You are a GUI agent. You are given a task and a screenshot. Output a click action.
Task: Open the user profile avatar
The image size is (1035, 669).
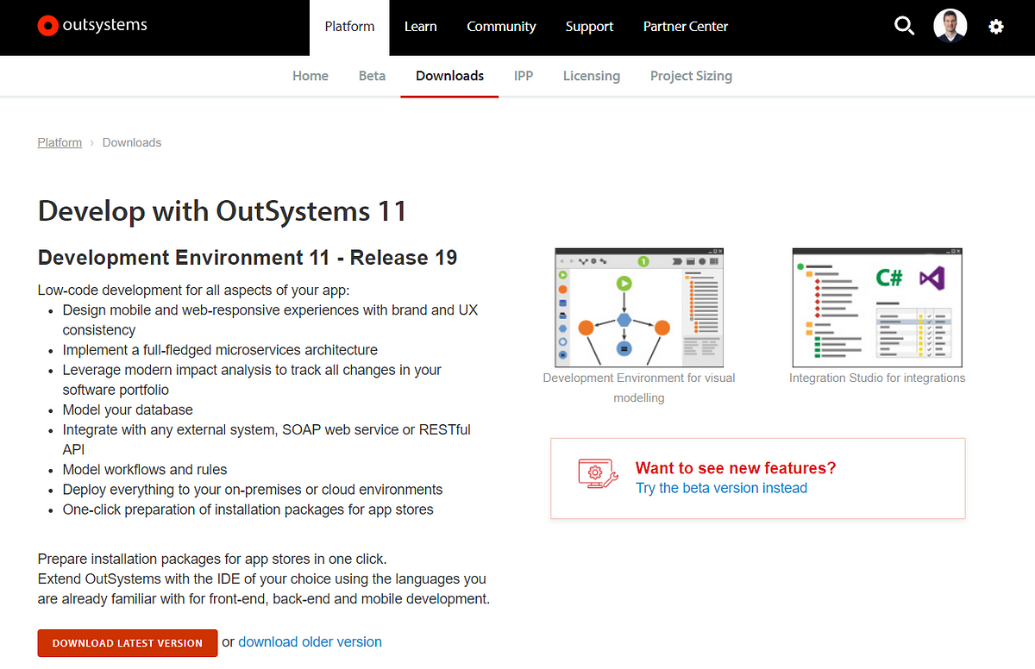tap(950, 26)
